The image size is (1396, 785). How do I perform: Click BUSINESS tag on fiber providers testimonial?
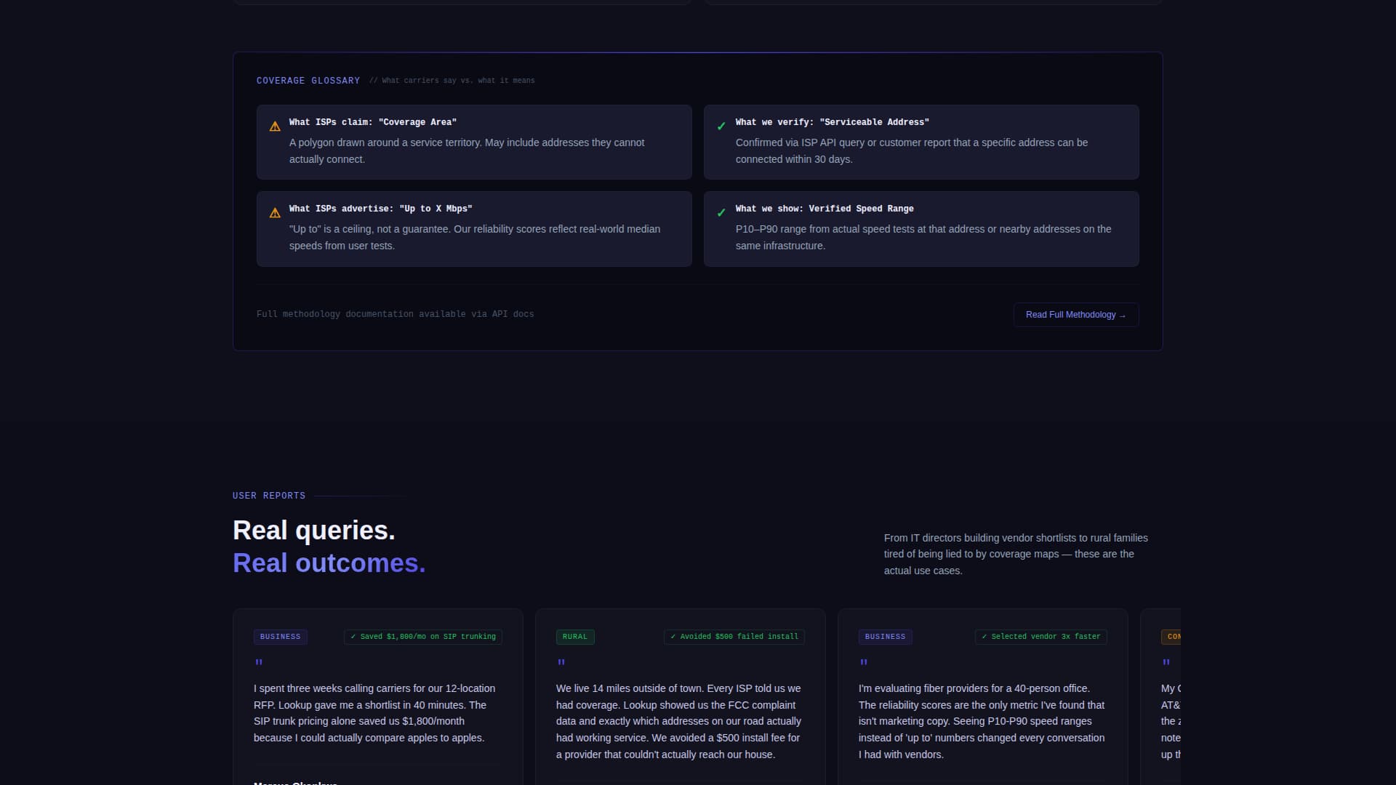click(x=886, y=637)
